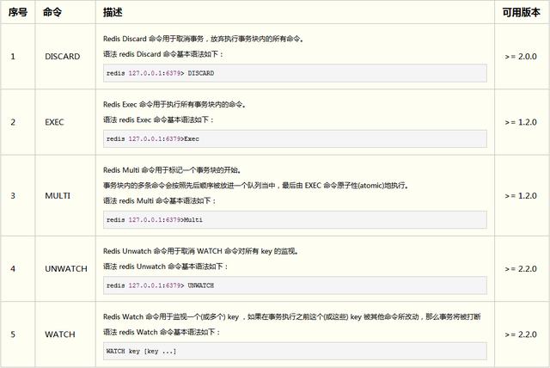Click the 'Redis Exec 命令用于执行所有事务块内的命令' line
Viewport: 550px width, 368px height.
pyautogui.click(x=174, y=105)
